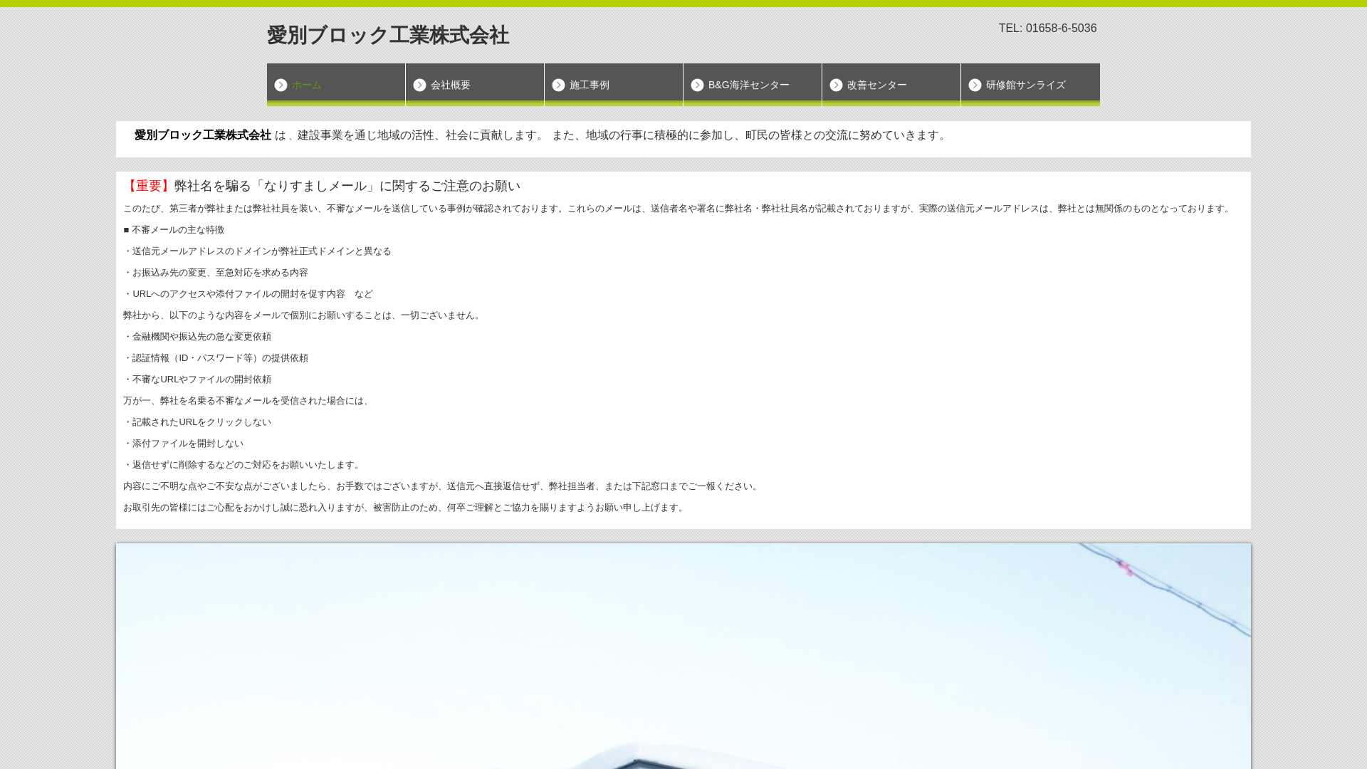The width and height of the screenshot is (1367, 769).
Task: Click the large sky photo banner
Action: coord(683,656)
